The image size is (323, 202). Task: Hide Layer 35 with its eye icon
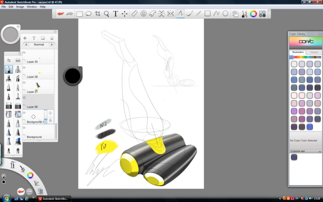tap(24, 53)
